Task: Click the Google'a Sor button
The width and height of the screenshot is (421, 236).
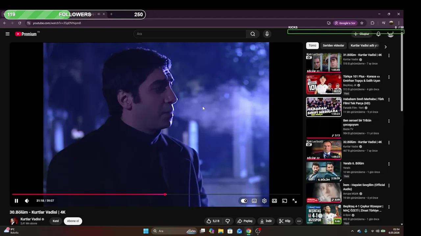Action: tap(345, 23)
